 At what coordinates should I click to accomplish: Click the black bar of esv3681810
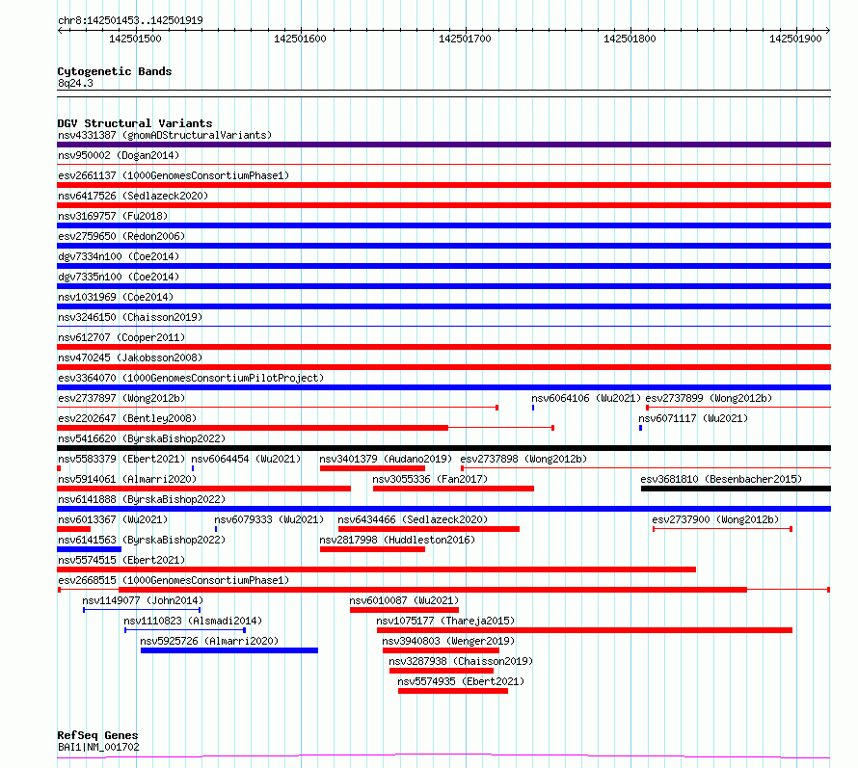point(736,489)
